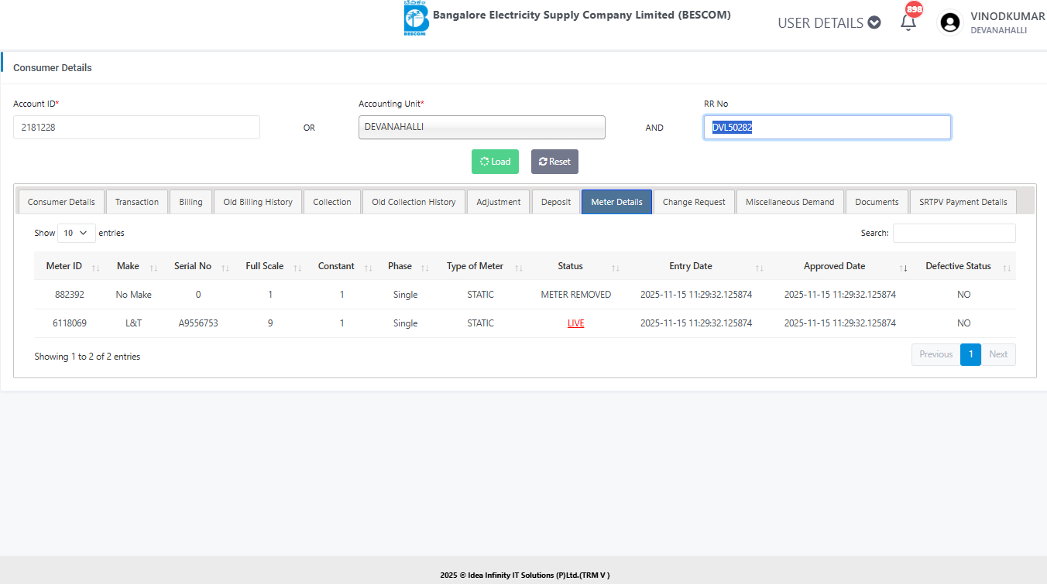Open the Old Collection History tab
The height and width of the screenshot is (584, 1047).
(414, 202)
